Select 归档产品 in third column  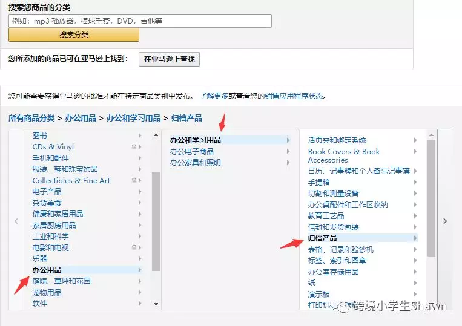(x=322, y=238)
